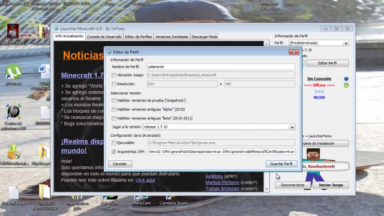This screenshot has height=216, width=384.
Task: Click the blue status indicator beside Sin Conexión
Action: (x=346, y=79)
